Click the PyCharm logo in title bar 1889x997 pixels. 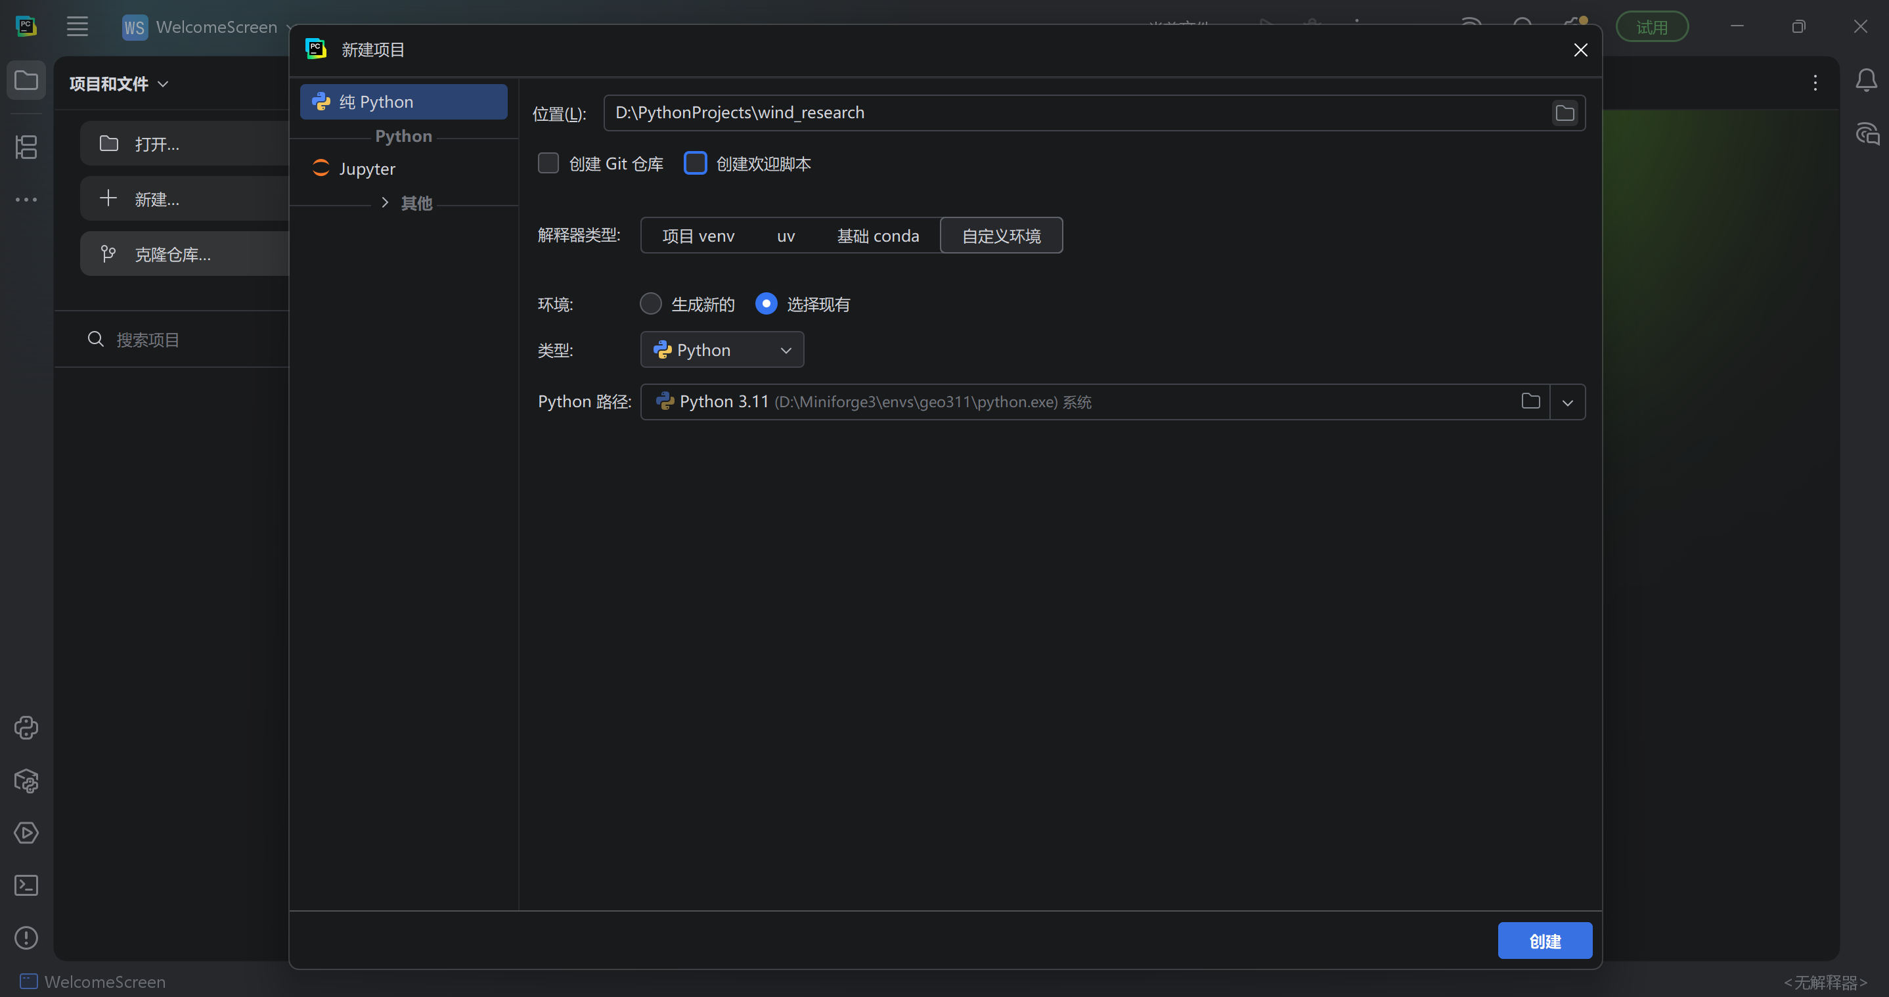tap(26, 27)
